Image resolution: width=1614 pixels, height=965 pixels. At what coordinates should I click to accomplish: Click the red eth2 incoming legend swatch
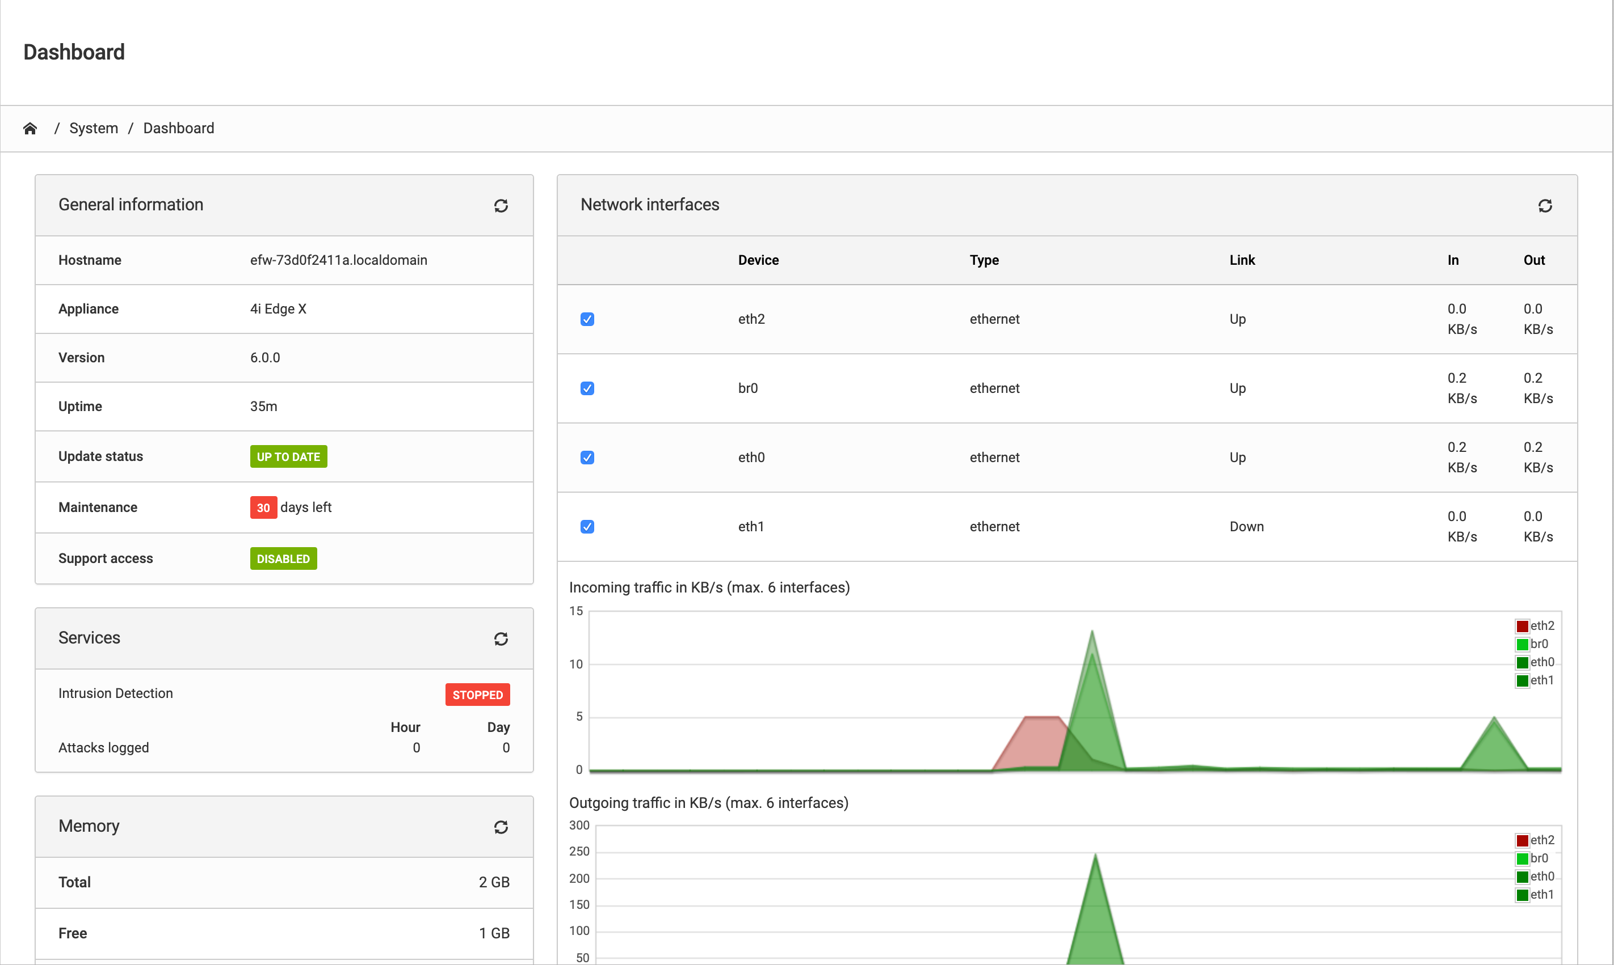click(1521, 626)
